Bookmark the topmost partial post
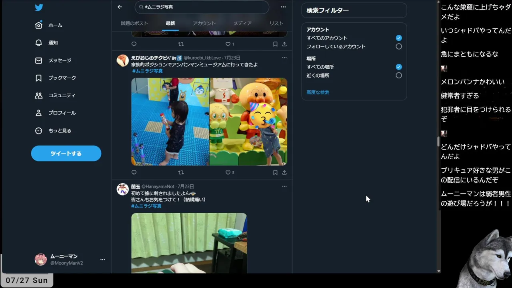 pos(275,44)
